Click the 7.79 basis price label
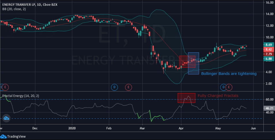The image size is (275, 140). (269, 54)
